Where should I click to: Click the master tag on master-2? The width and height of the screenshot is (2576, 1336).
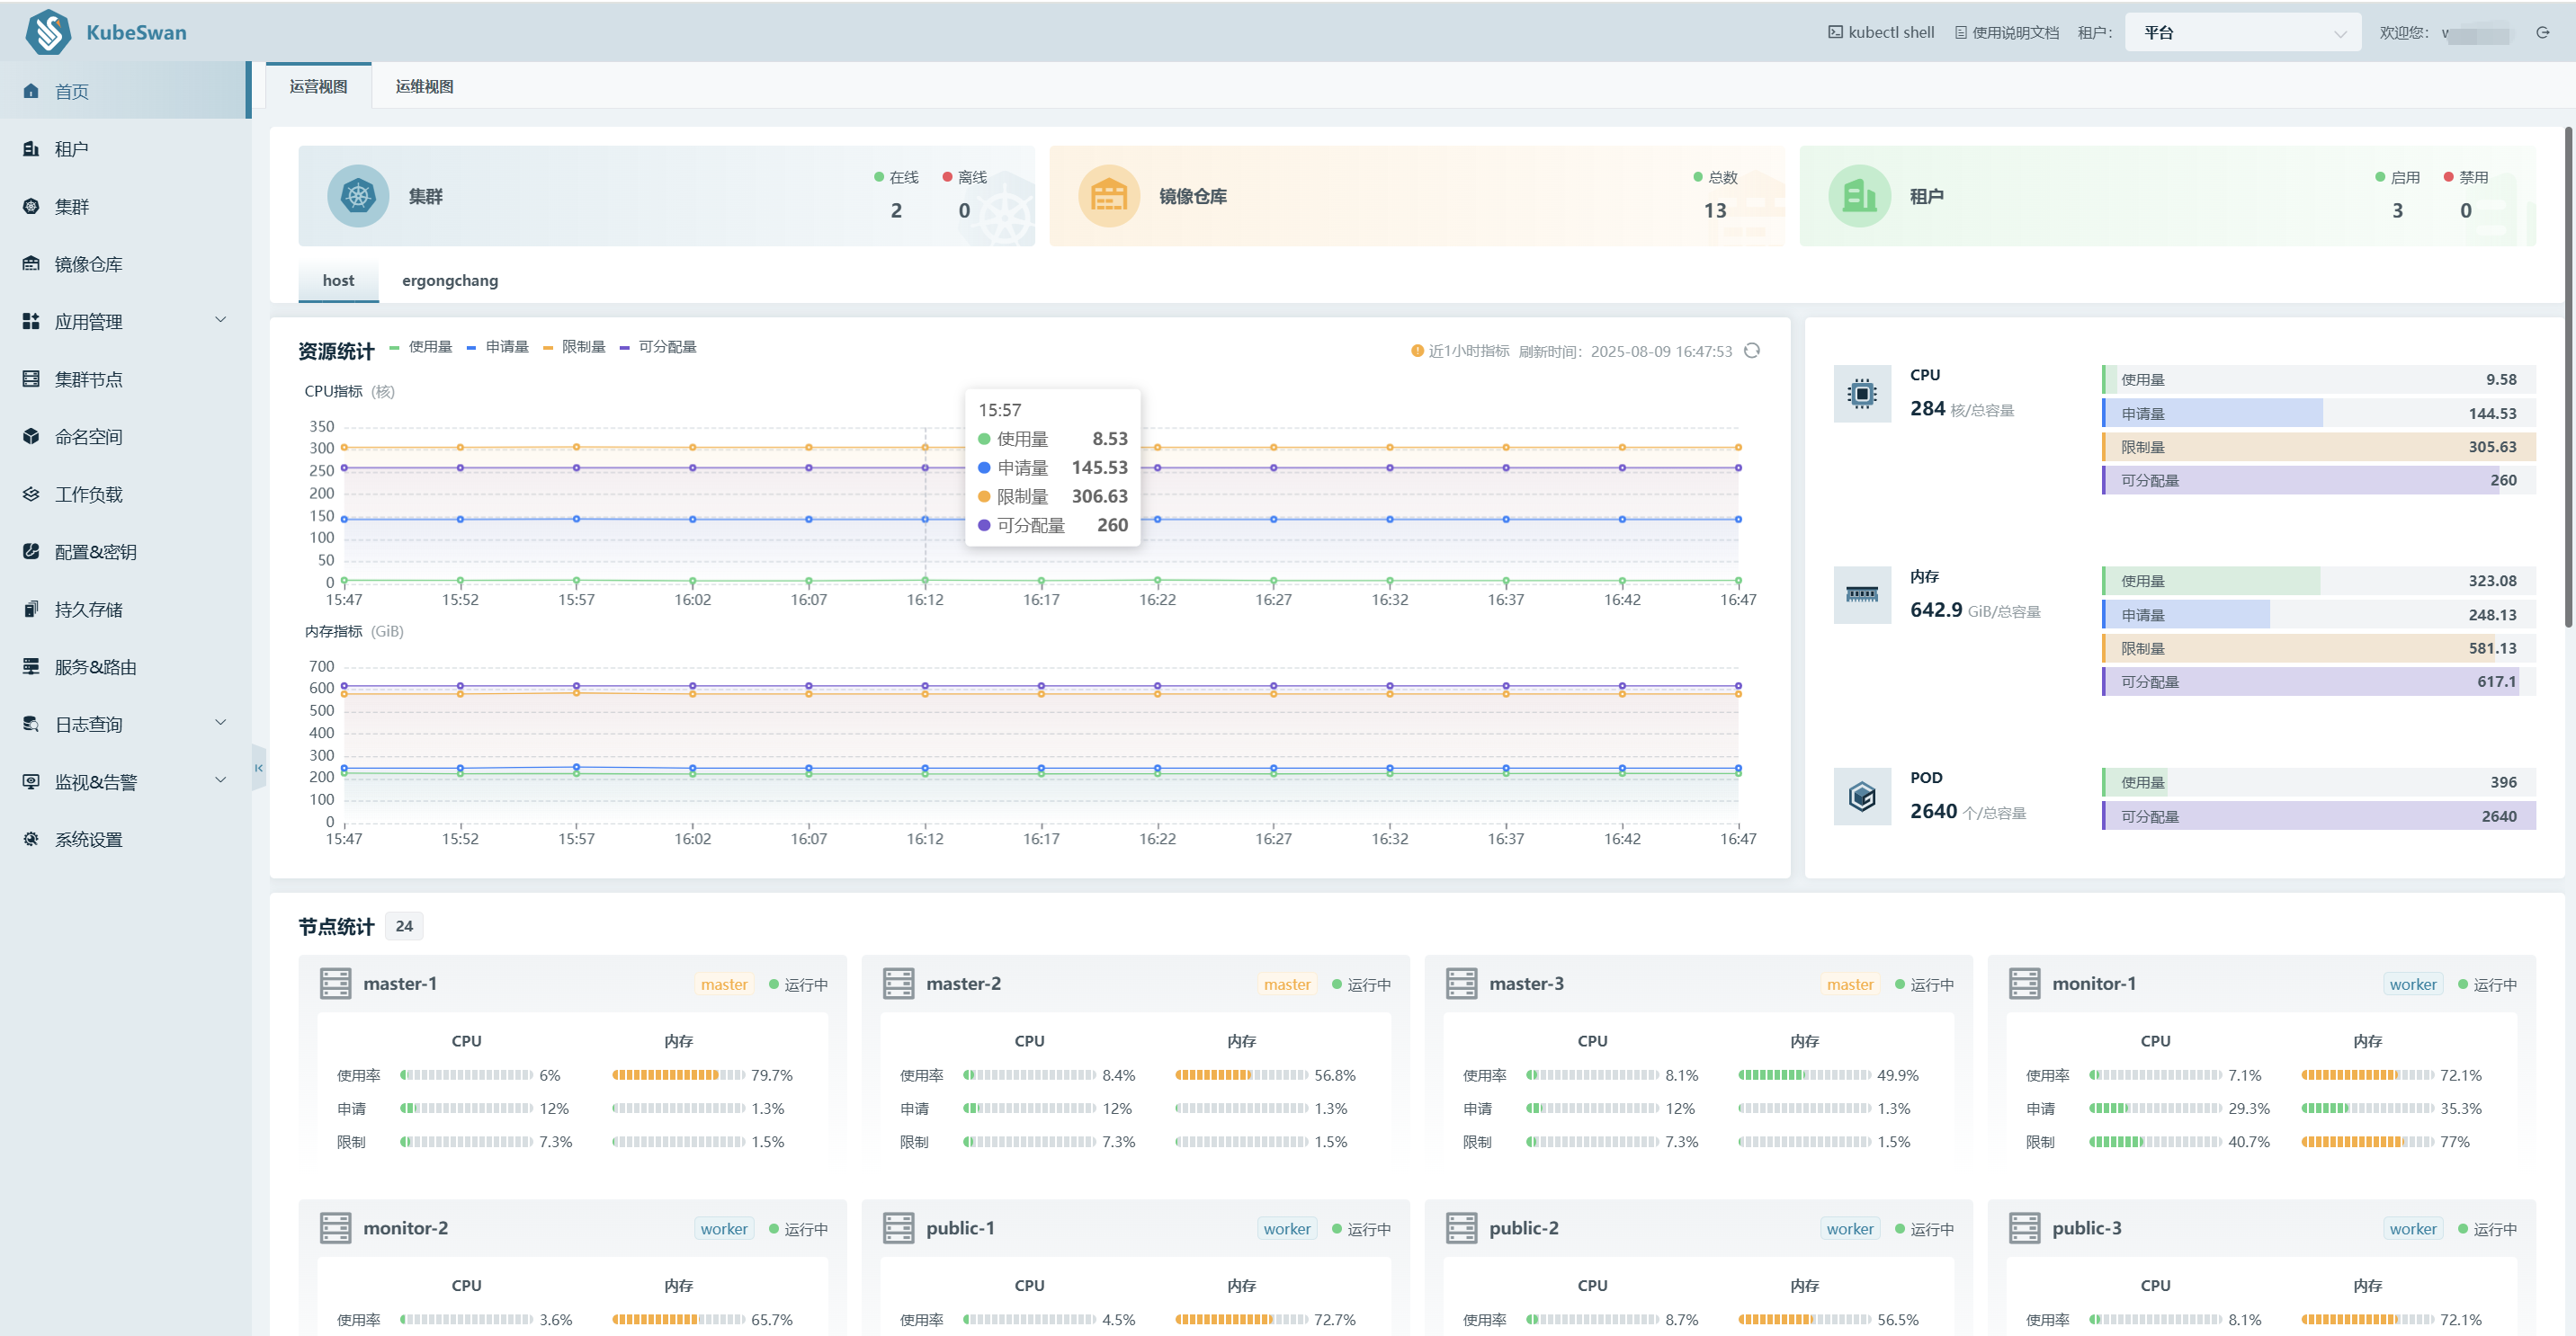pyautogui.click(x=1287, y=984)
